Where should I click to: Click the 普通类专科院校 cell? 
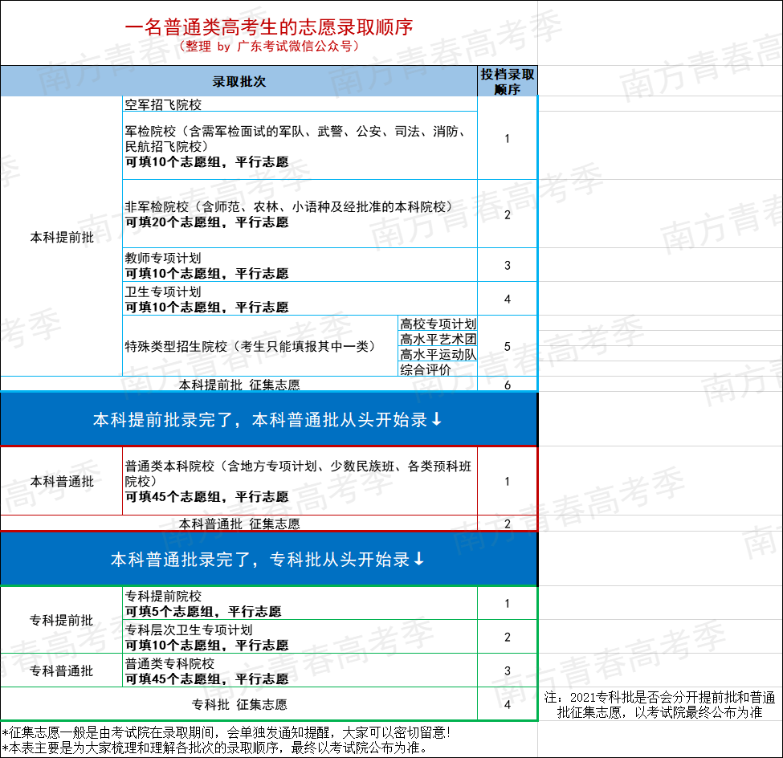click(x=300, y=670)
